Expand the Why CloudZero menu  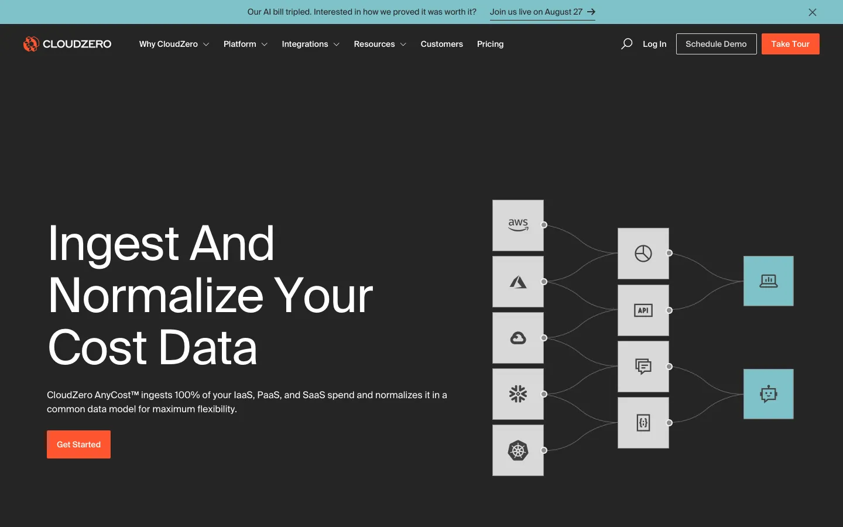pos(174,44)
